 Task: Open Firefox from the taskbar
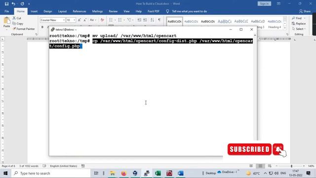pyautogui.click(x=123, y=173)
